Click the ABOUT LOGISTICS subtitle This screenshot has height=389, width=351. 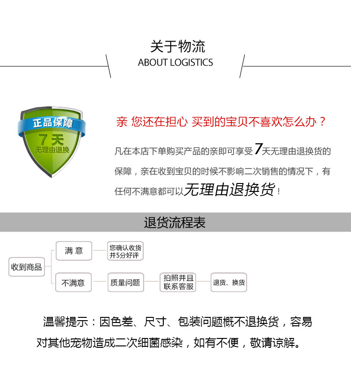point(175,62)
